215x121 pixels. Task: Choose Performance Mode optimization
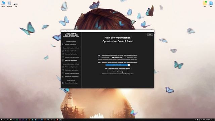[x=131, y=57]
